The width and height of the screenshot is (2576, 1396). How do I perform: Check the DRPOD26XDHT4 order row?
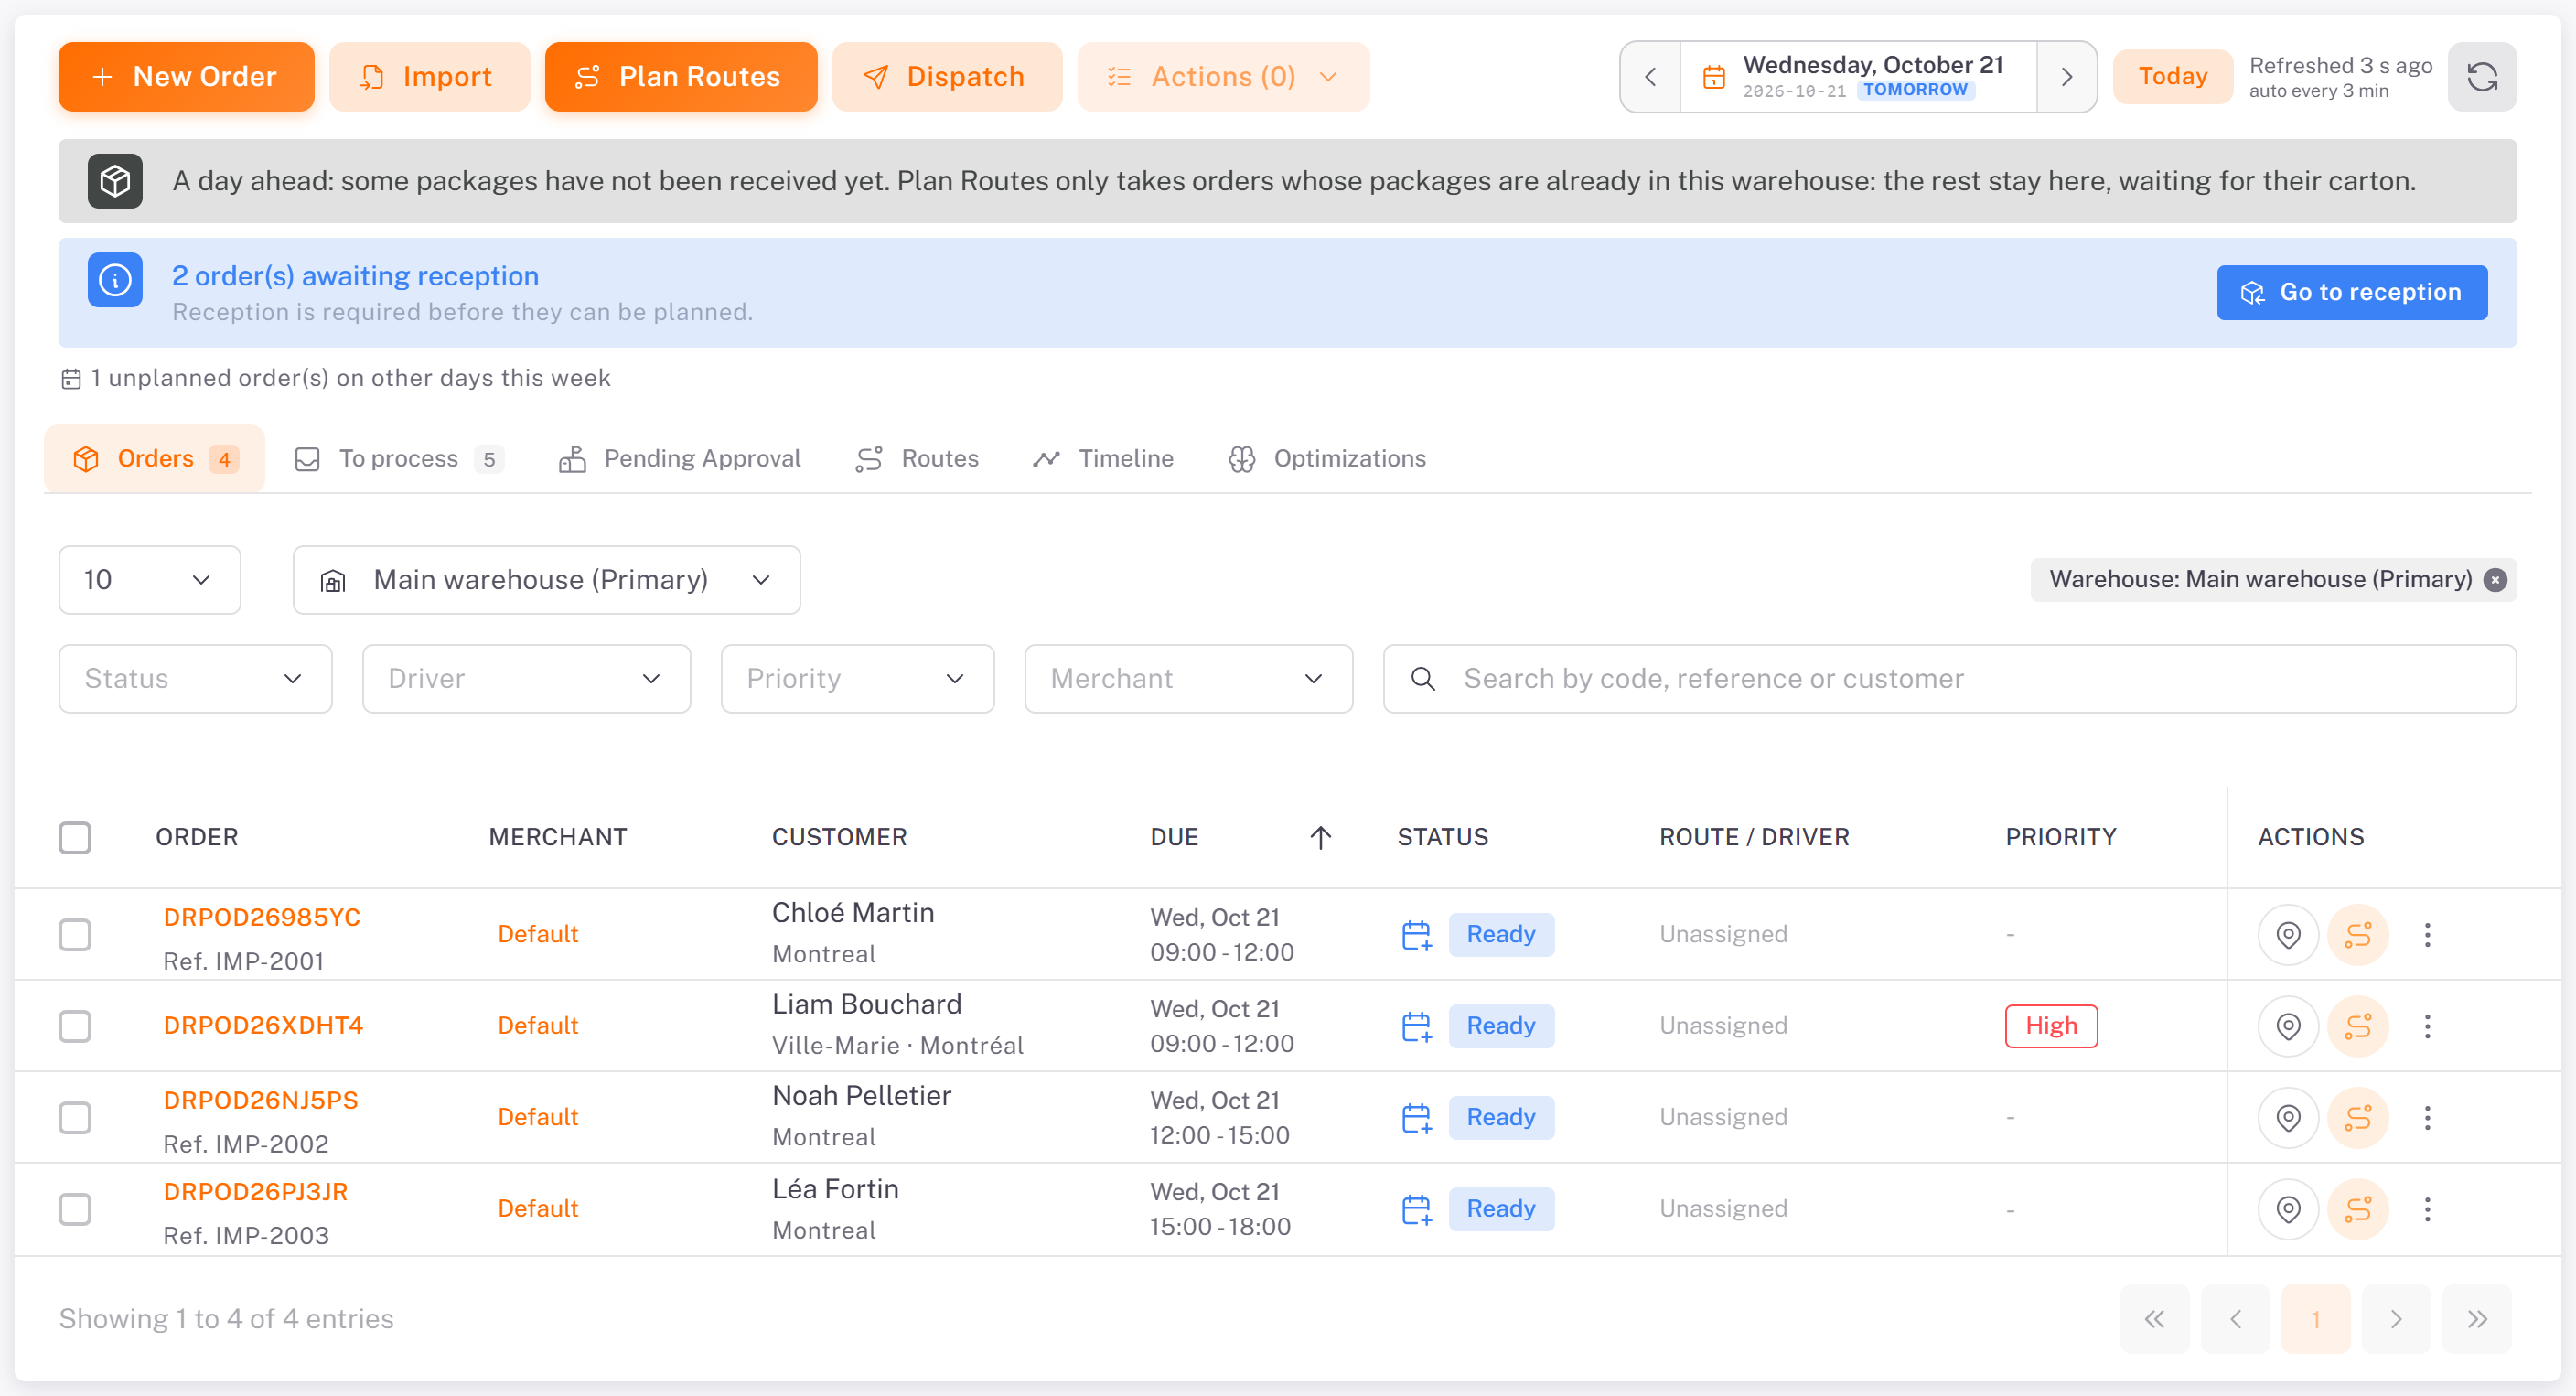coord(75,1026)
